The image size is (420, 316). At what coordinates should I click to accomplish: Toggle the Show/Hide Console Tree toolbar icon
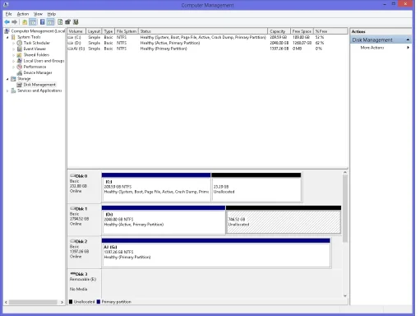click(33, 22)
